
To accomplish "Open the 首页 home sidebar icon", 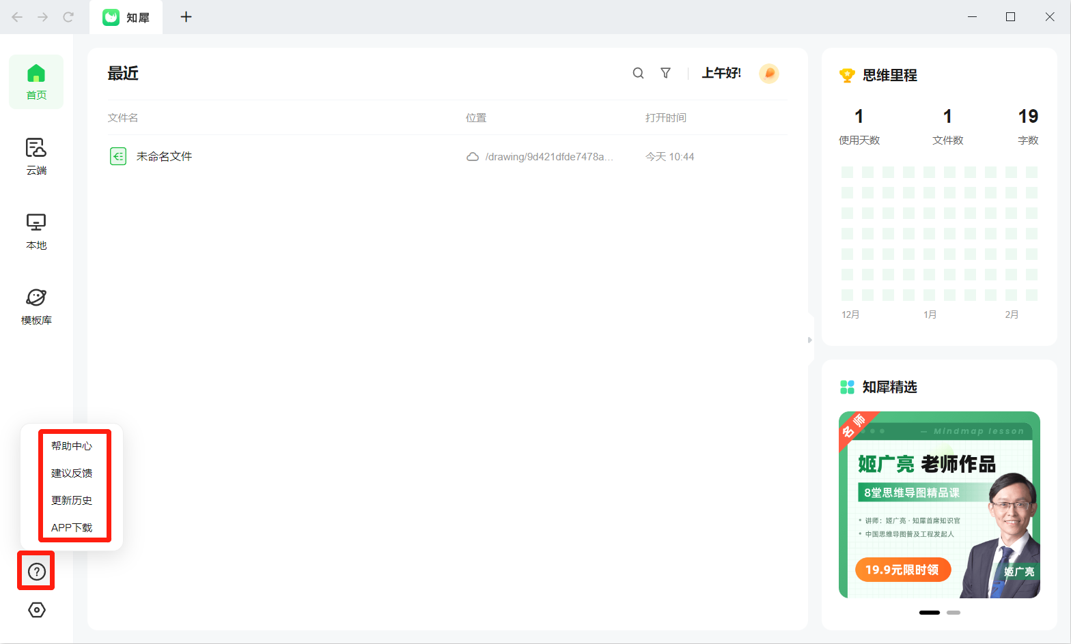I will (36, 82).
